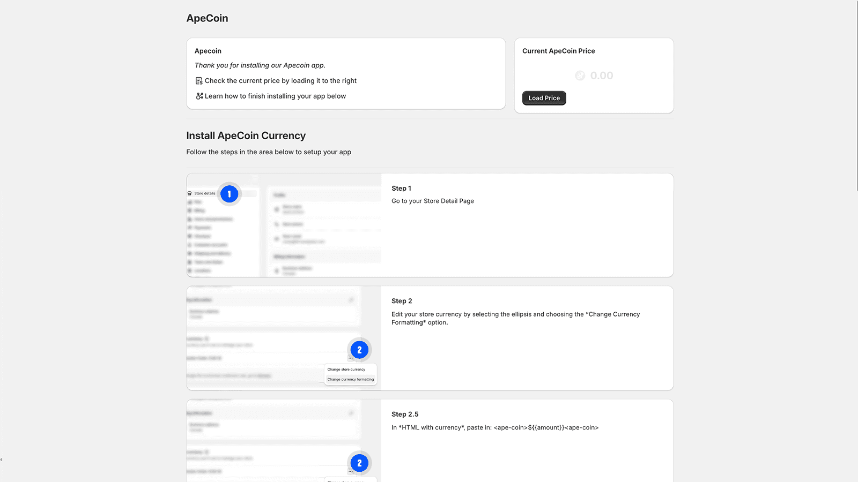Select 'Change currency formatting' in the Step 2 popup
858x482 pixels.
(351, 379)
